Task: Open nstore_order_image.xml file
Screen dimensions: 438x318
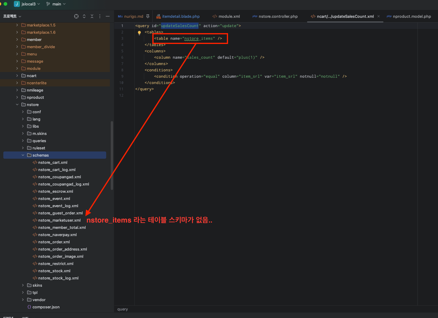Action: 58,256
